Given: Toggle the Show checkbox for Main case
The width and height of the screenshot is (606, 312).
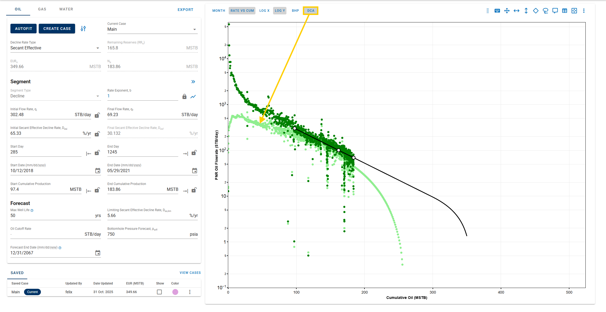Looking at the screenshot, I should (160, 292).
